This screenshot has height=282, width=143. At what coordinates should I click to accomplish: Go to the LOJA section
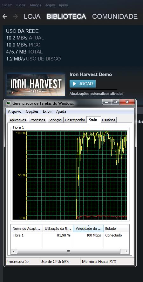point(32,16)
